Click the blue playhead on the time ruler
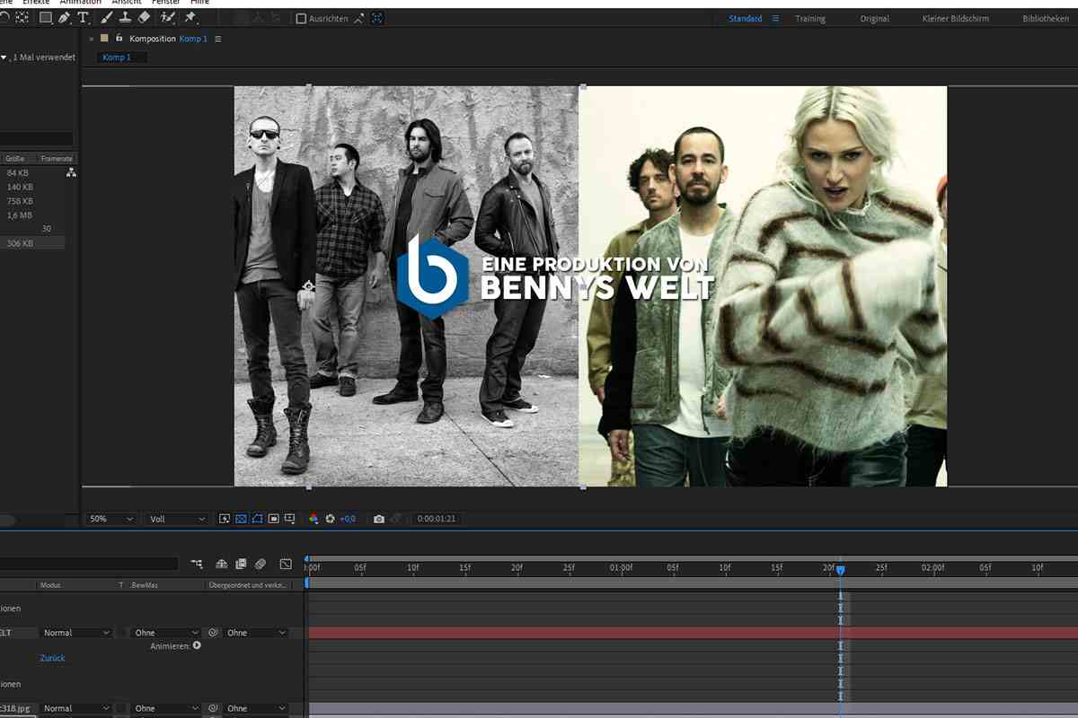The image size is (1078, 718). (x=841, y=570)
